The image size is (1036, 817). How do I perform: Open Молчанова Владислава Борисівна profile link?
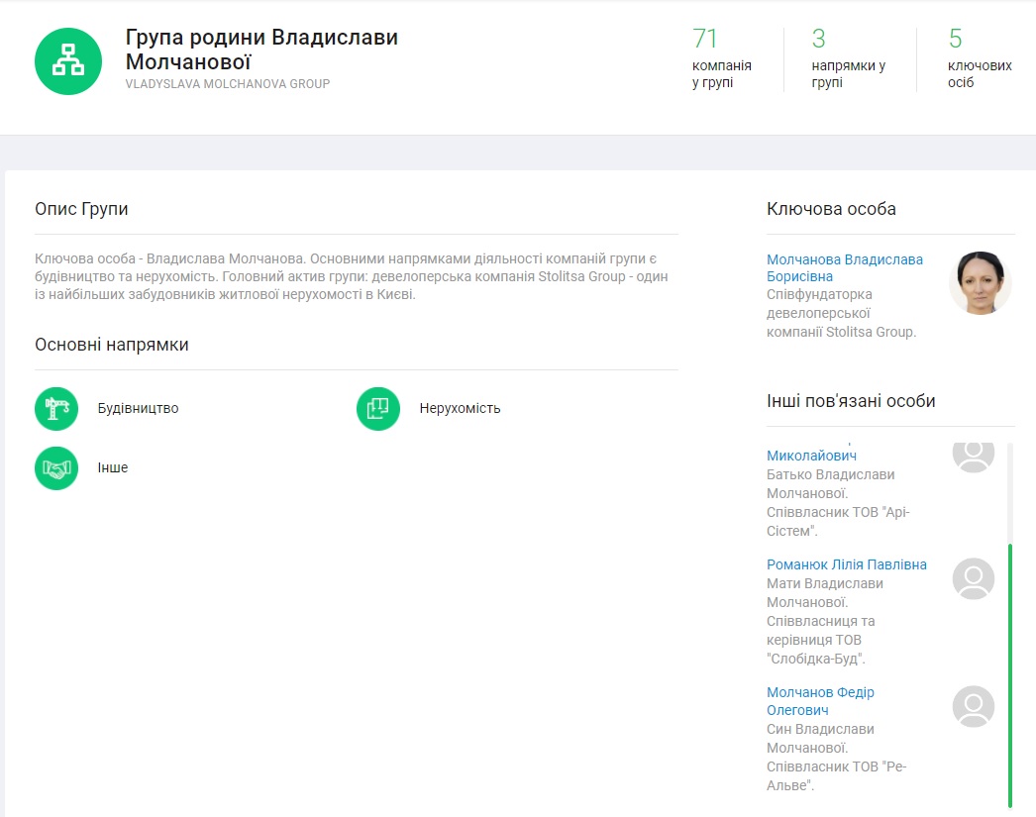(844, 268)
